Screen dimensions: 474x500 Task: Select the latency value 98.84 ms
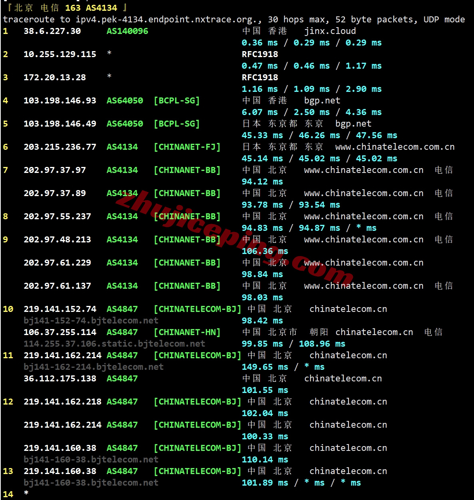(262, 274)
